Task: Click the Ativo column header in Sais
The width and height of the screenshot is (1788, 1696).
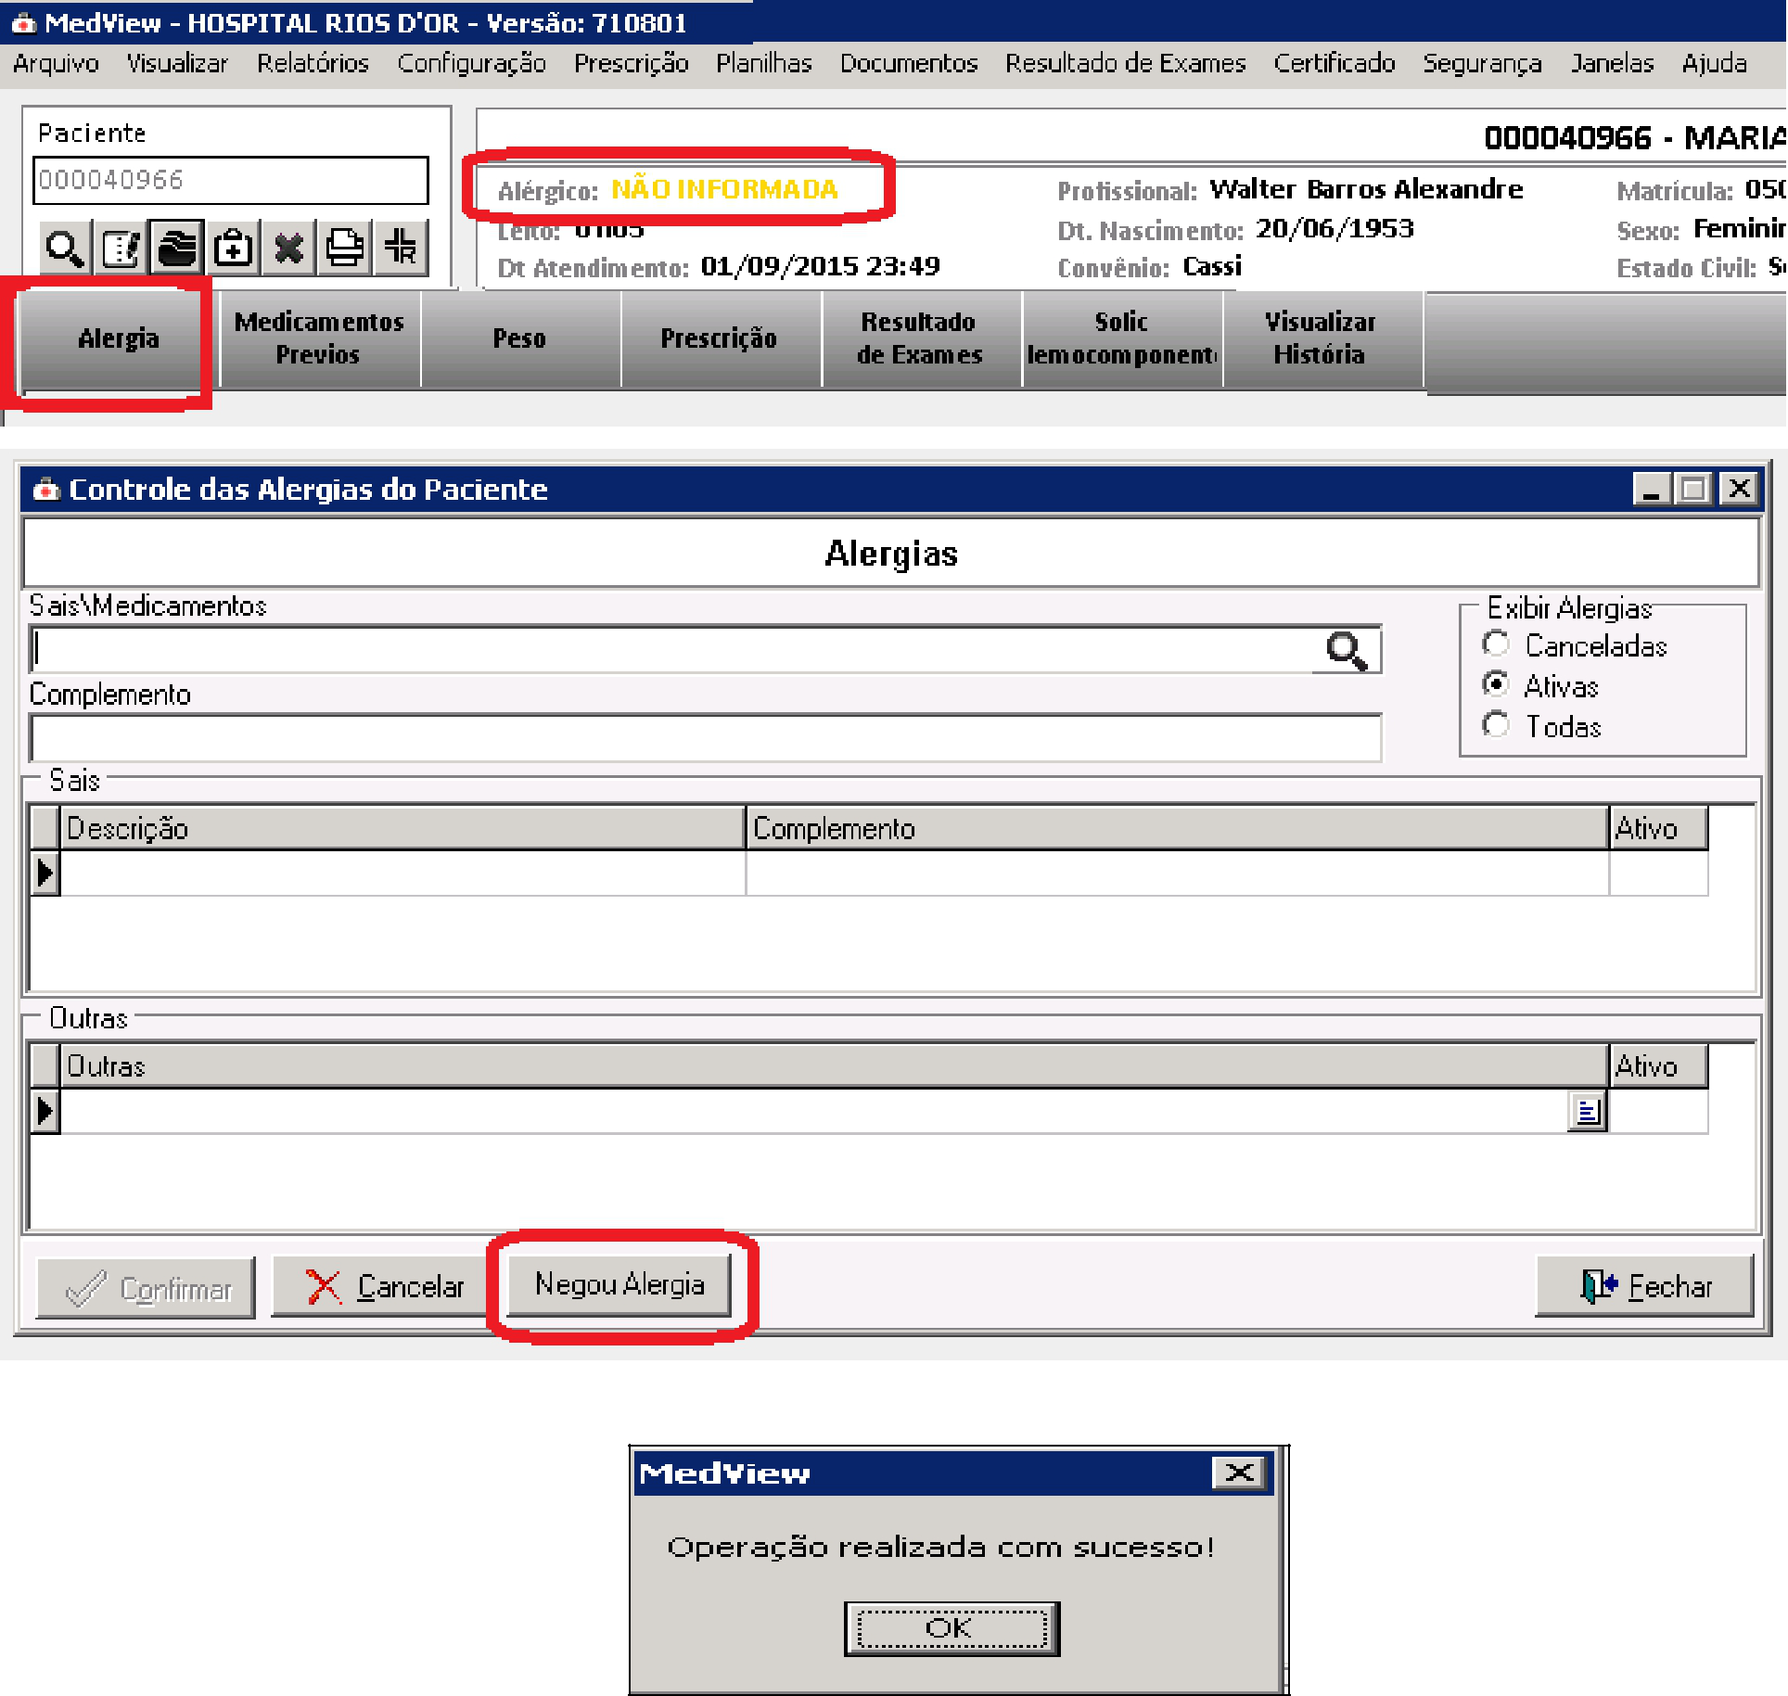Action: pyautogui.click(x=1658, y=828)
